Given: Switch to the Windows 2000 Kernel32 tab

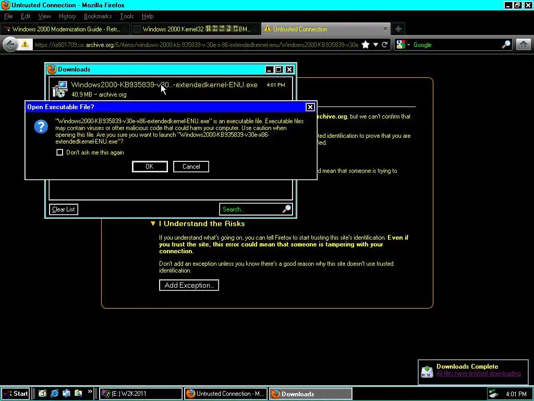Looking at the screenshot, I should (195, 29).
